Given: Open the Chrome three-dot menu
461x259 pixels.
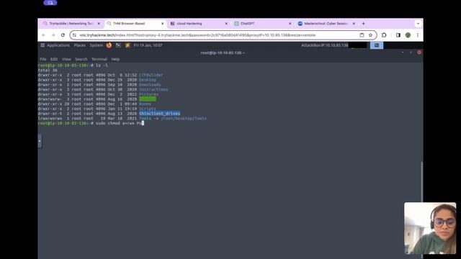Looking at the screenshot, I should coord(418,35).
